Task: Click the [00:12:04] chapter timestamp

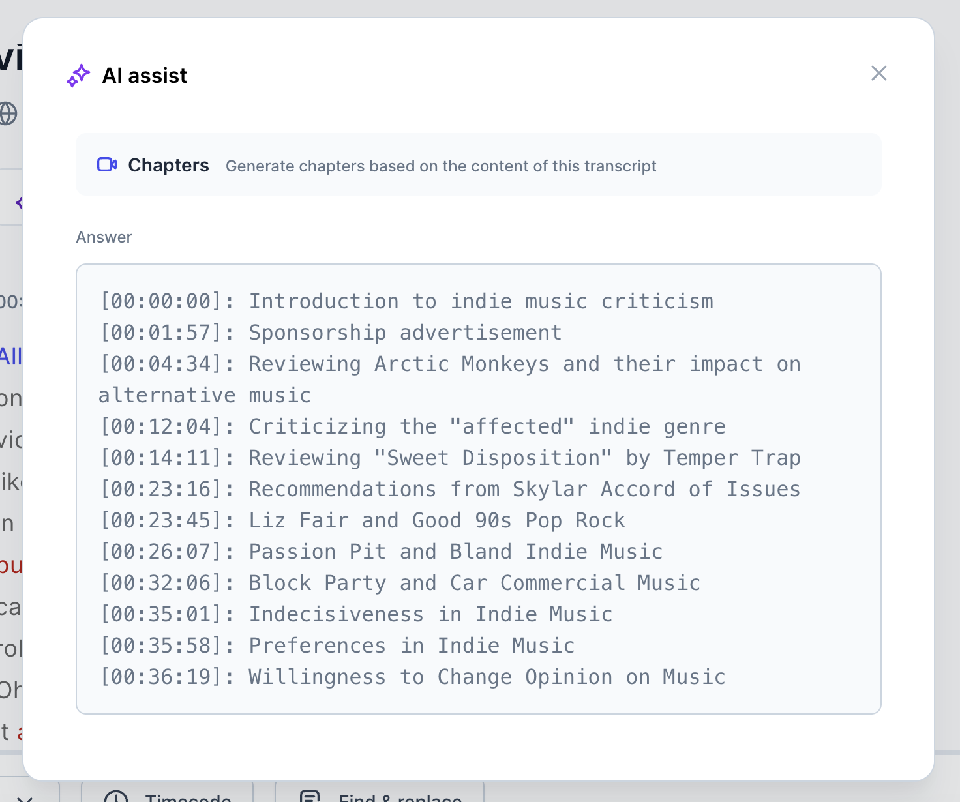Action: (x=163, y=426)
